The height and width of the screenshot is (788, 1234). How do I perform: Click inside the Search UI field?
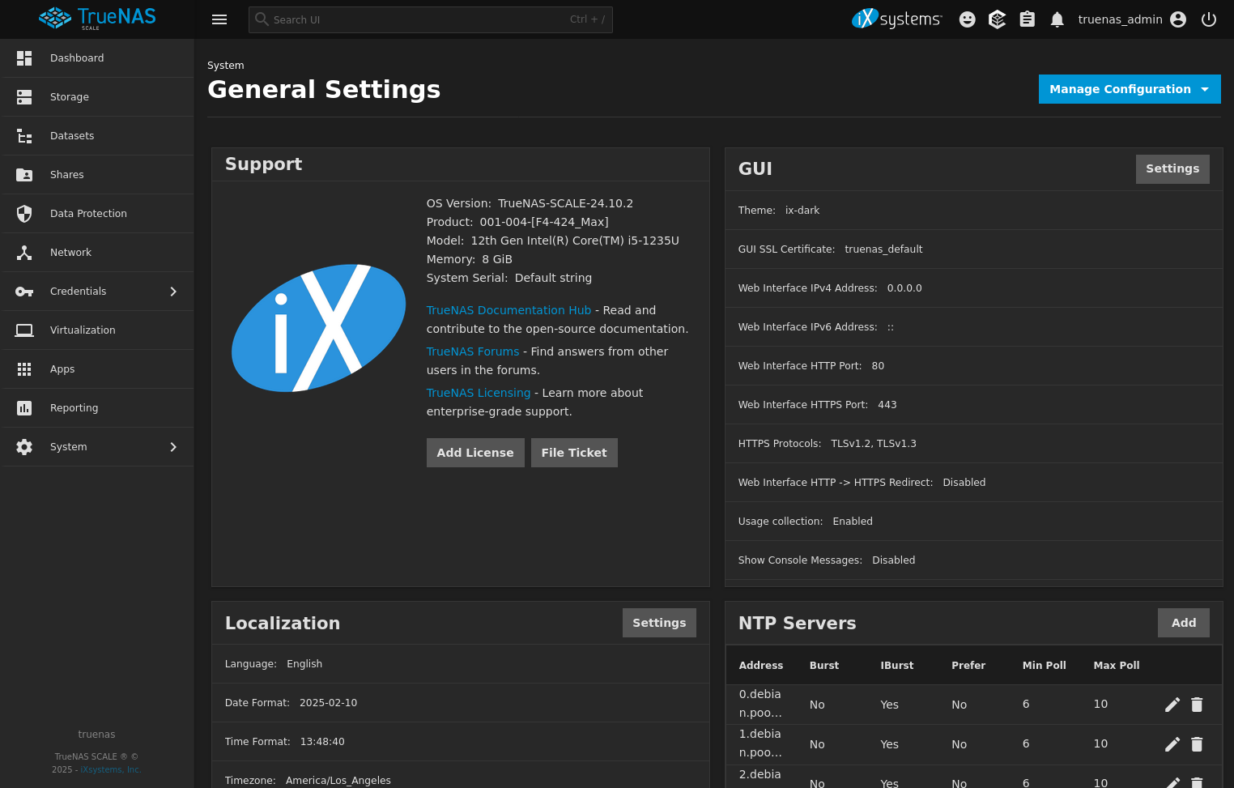coord(429,19)
